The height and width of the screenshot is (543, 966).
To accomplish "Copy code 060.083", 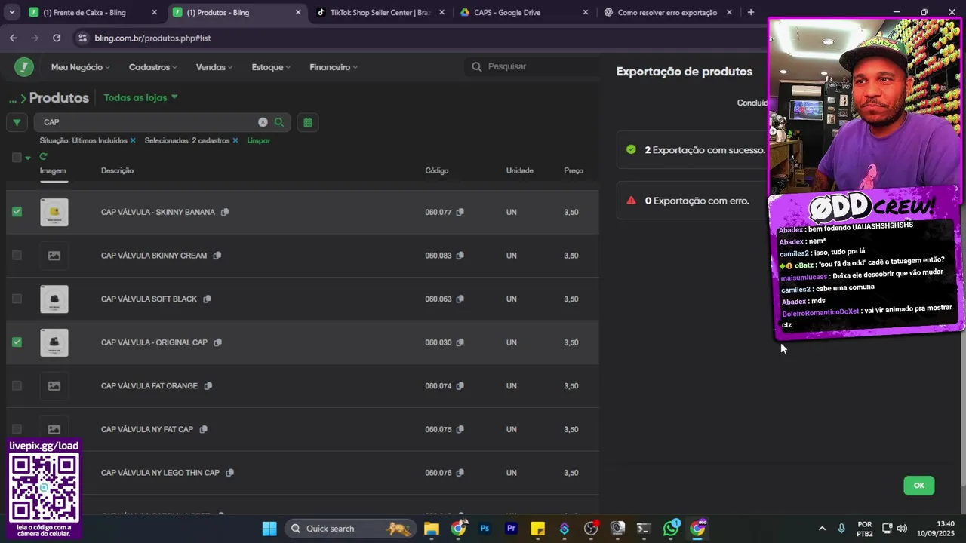I will pyautogui.click(x=460, y=256).
